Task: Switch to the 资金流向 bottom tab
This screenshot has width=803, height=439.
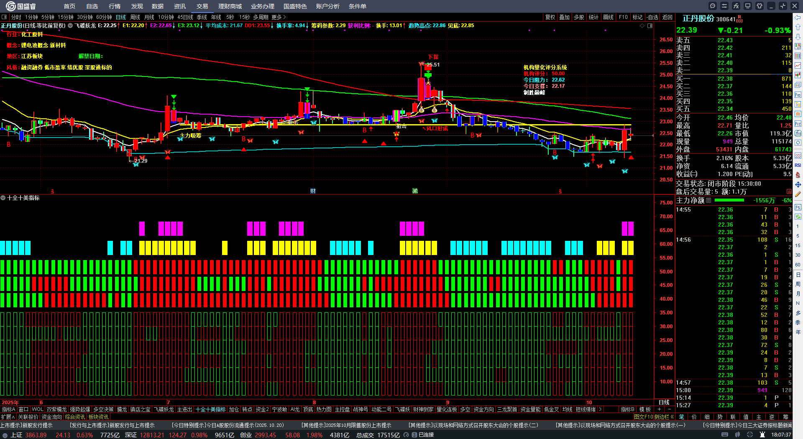Action: pyautogui.click(x=51, y=417)
